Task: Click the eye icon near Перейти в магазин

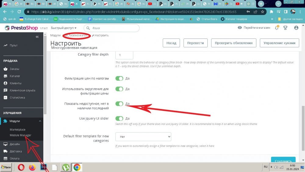Action: pos(240,28)
